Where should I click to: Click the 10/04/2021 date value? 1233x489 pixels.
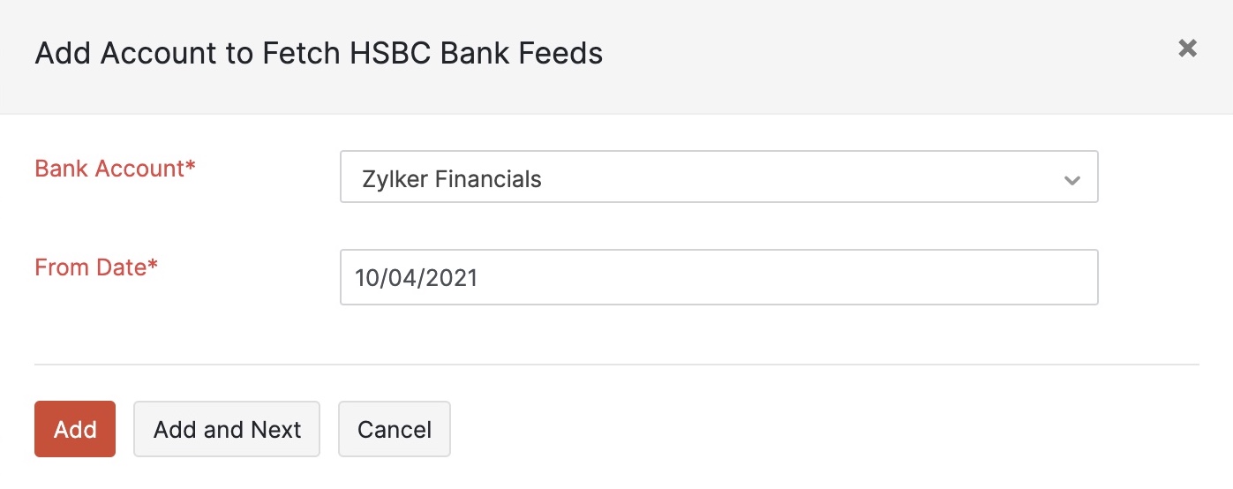tap(417, 278)
